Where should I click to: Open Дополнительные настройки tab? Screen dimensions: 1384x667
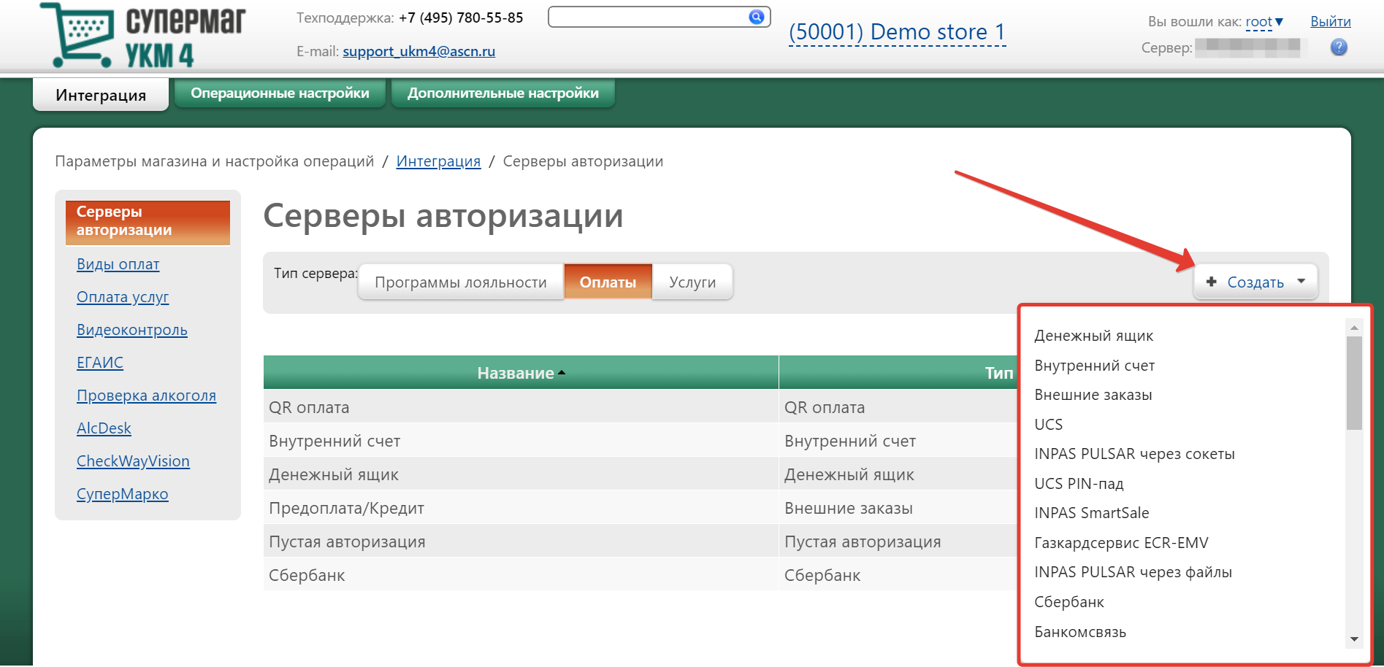503,93
